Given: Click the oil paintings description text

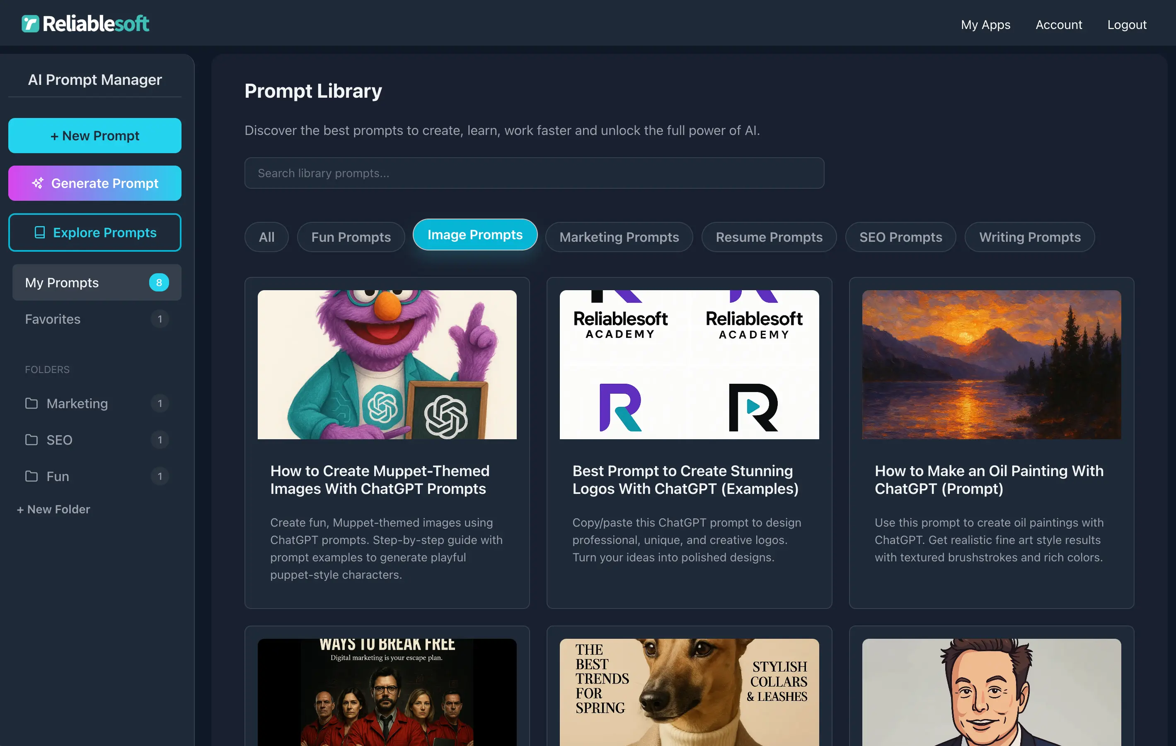Looking at the screenshot, I should (x=989, y=539).
